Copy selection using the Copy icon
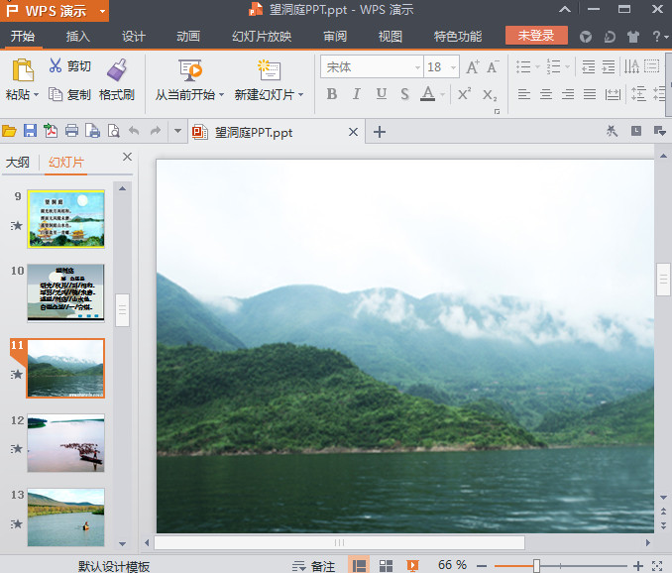 coord(56,94)
